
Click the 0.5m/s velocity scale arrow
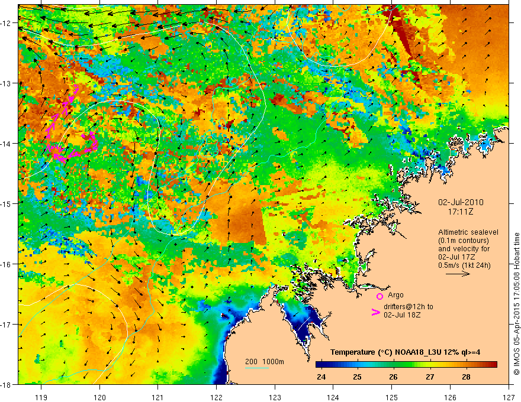(x=458, y=274)
